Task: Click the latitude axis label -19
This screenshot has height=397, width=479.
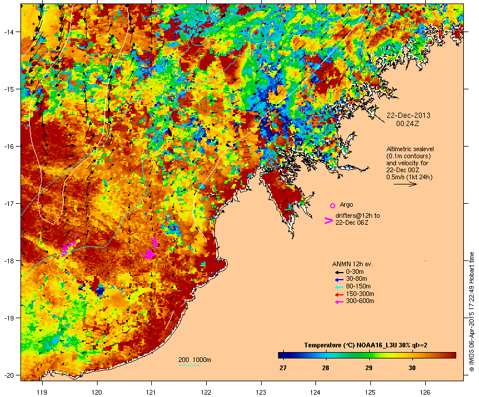Action: [8, 318]
